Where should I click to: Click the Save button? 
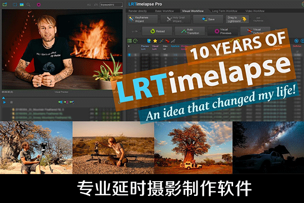[x=208, y=19]
